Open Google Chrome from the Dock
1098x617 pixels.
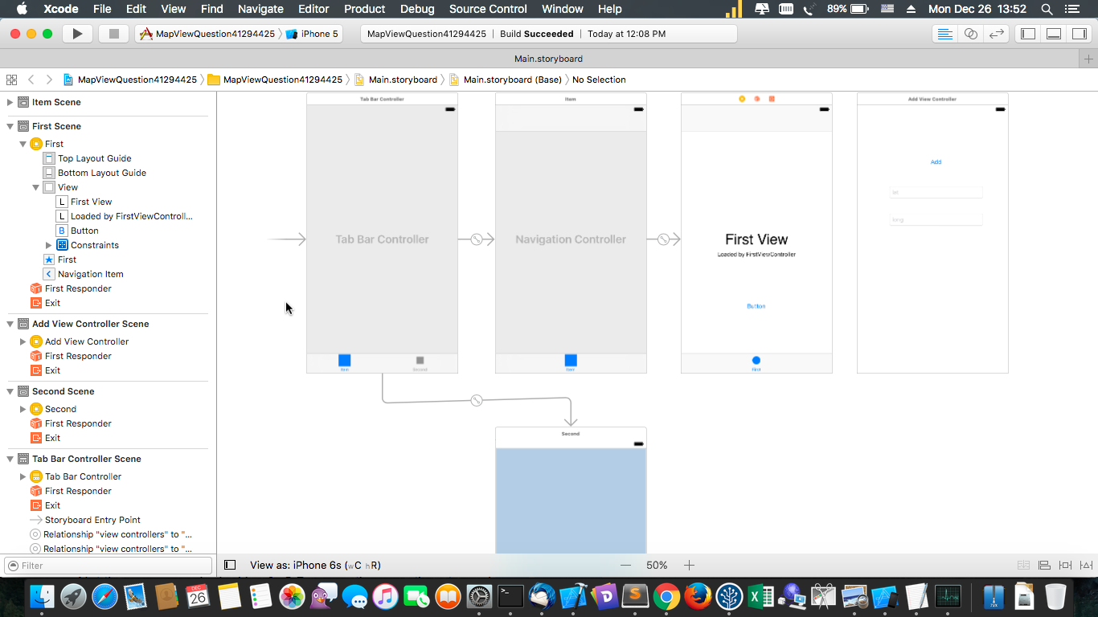pyautogui.click(x=666, y=597)
